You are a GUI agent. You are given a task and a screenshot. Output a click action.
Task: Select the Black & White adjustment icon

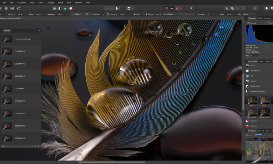[247, 86]
